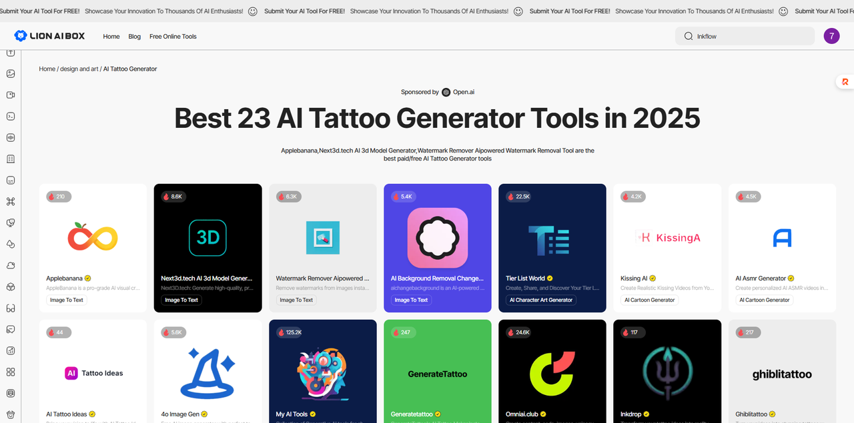This screenshot has width=854, height=423.
Task: Click verified badge next to AI Asmr Generator
Action: [x=791, y=278]
